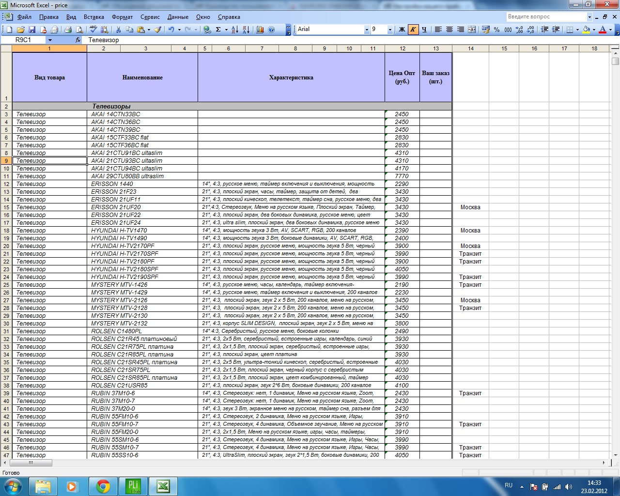
Task: Toggle underline (Ч) formatting
Action: 424,30
